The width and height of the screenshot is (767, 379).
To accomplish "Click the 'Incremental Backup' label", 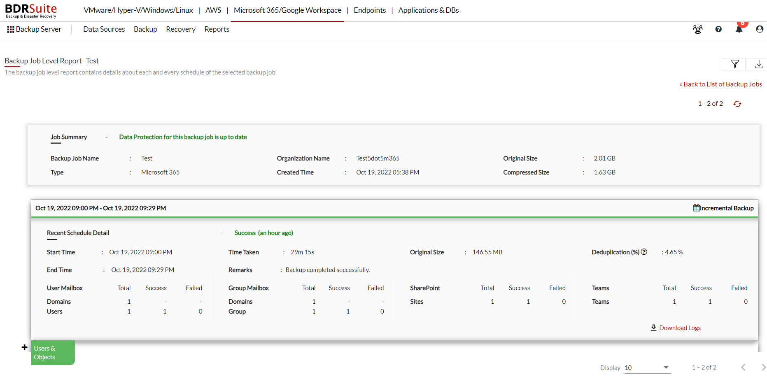I will pos(727,208).
